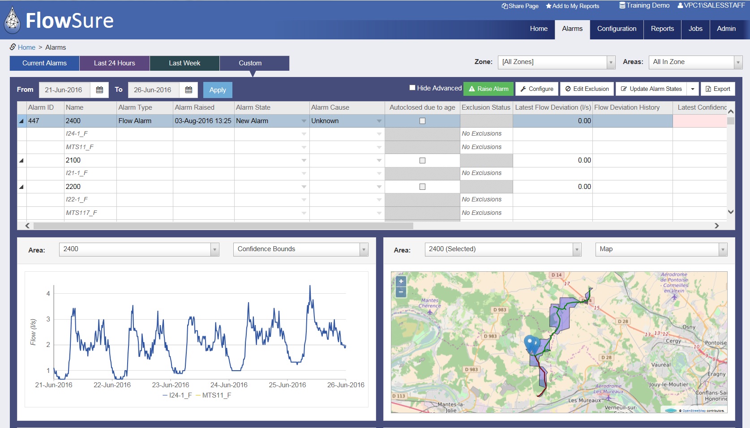Open the To date calendar picker
Viewport: 750px width, 428px height.
(189, 90)
